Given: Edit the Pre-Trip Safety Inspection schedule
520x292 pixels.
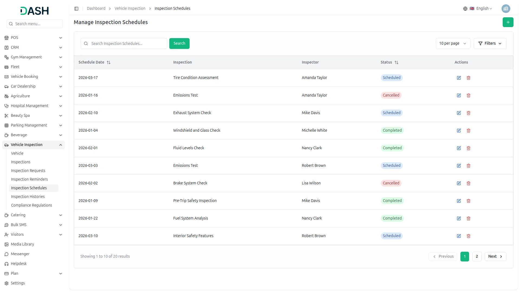Looking at the screenshot, I should click(459, 201).
